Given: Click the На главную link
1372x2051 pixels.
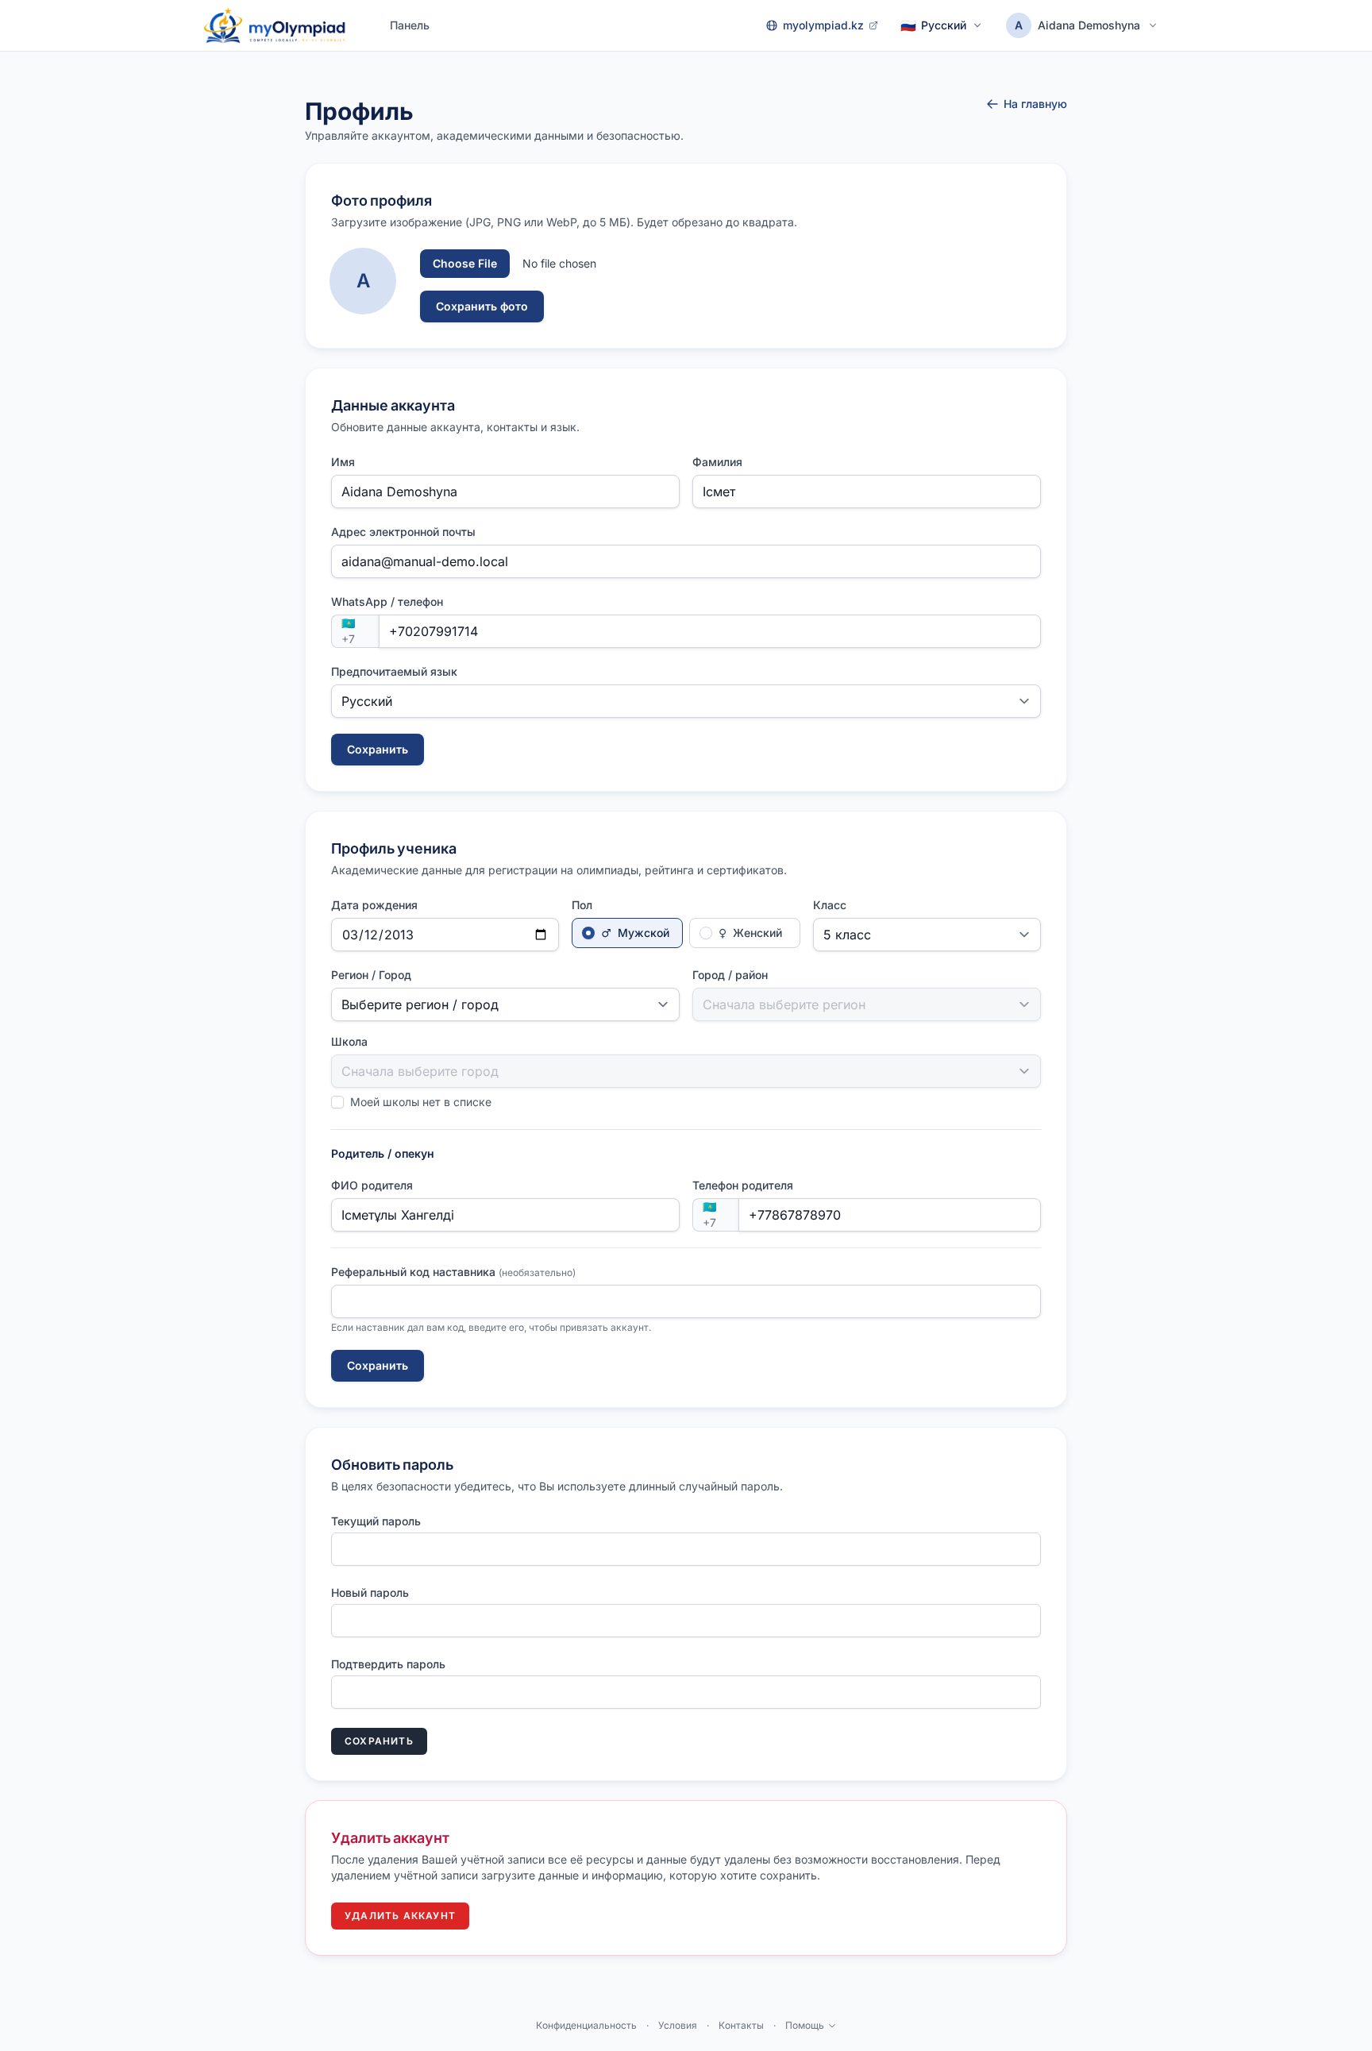Looking at the screenshot, I should pos(1027,104).
